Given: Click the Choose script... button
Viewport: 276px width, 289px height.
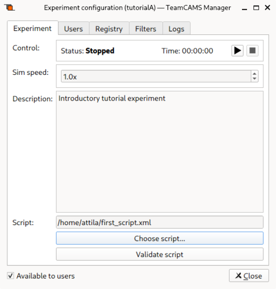Looking at the screenshot, I should tap(160, 238).
